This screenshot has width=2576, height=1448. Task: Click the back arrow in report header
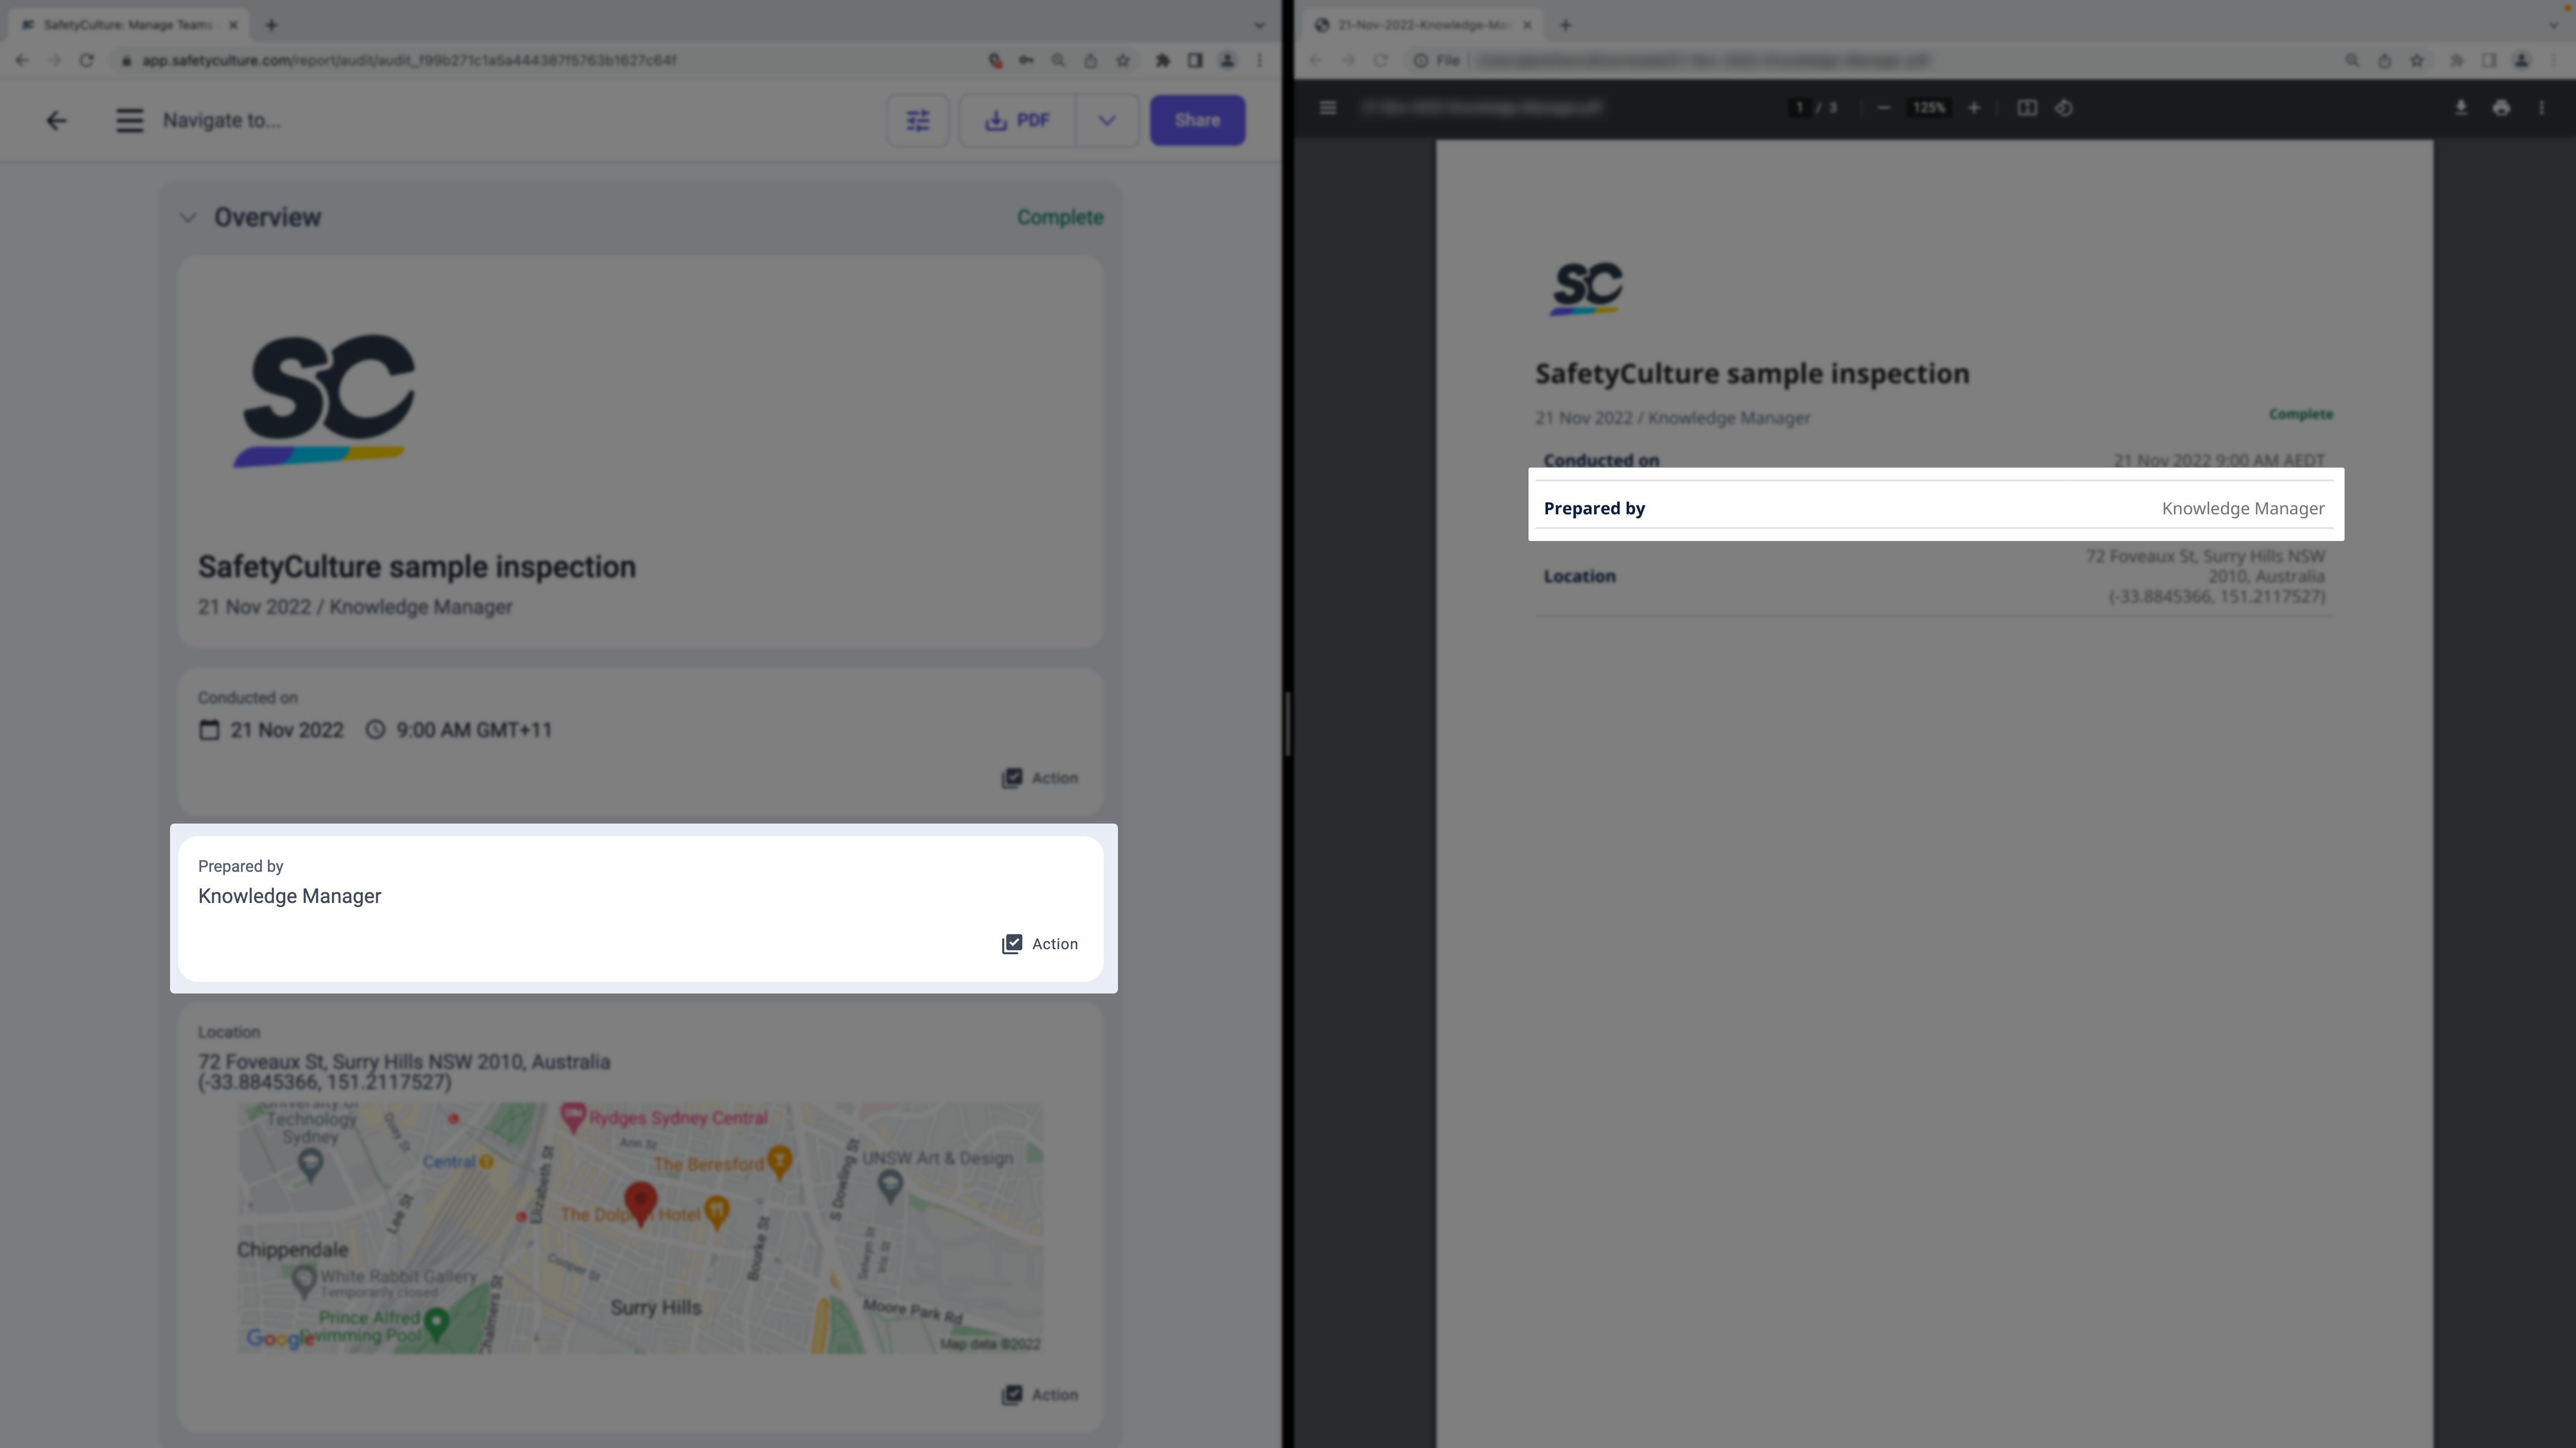coord(56,121)
